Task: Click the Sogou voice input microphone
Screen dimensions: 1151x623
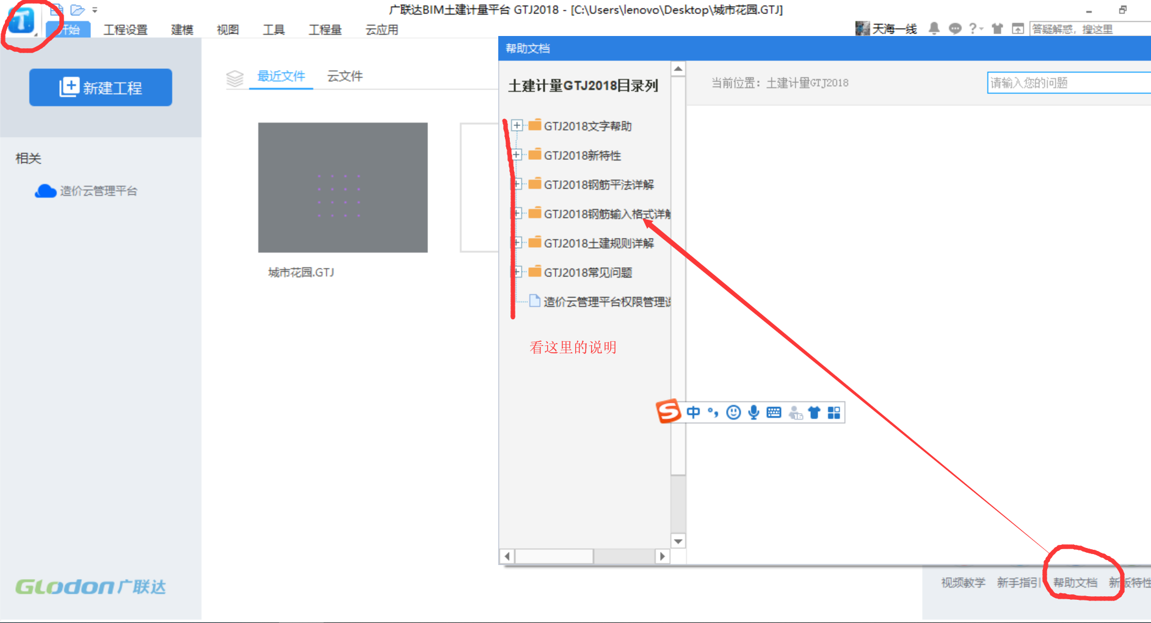Action: (753, 412)
